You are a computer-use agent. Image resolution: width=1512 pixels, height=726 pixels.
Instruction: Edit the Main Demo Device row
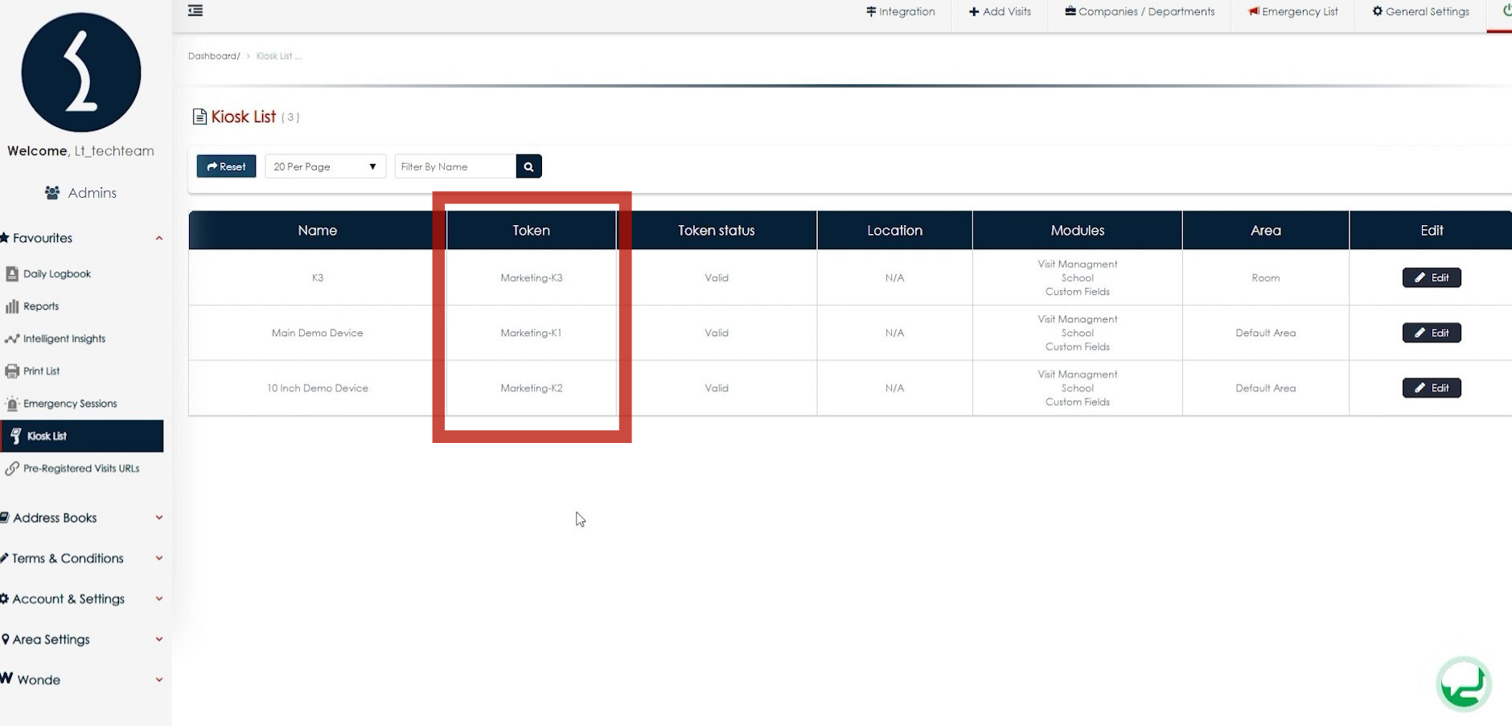click(x=1432, y=333)
